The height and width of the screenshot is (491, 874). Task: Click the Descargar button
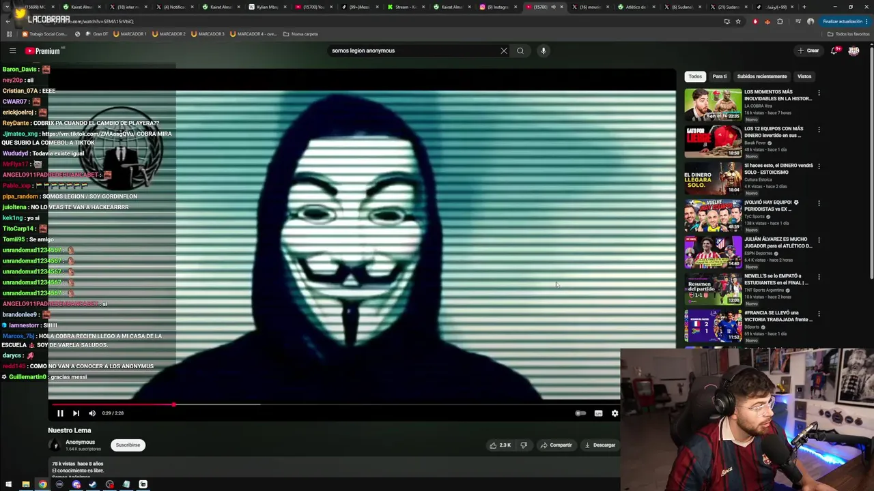[x=600, y=445]
